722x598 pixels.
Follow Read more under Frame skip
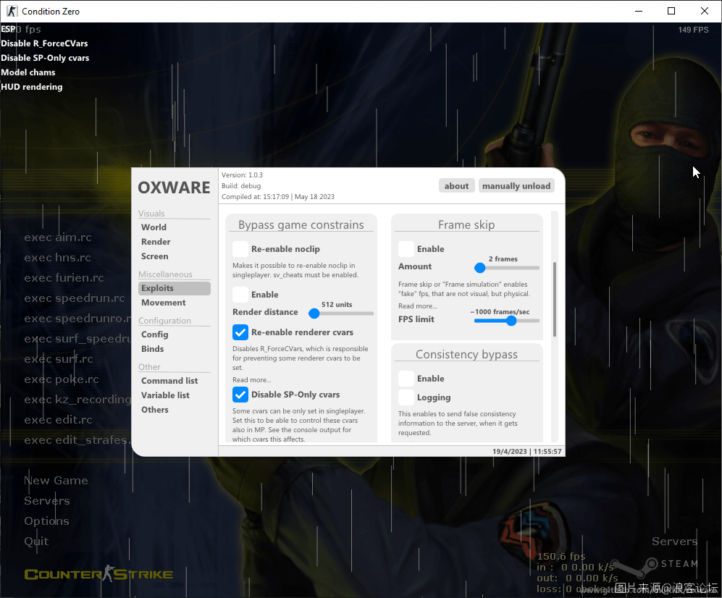[417, 306]
